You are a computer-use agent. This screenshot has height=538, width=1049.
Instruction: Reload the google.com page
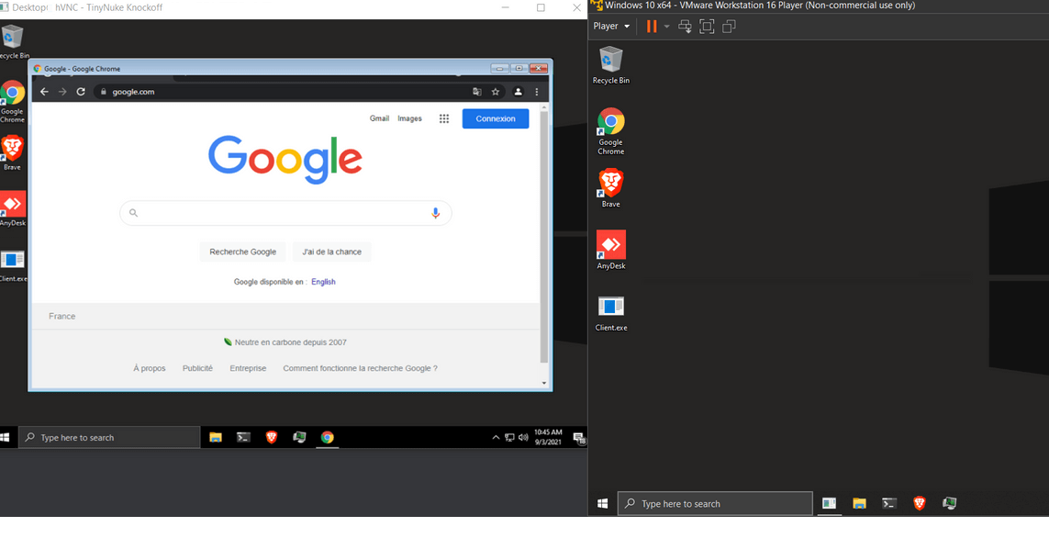81,92
